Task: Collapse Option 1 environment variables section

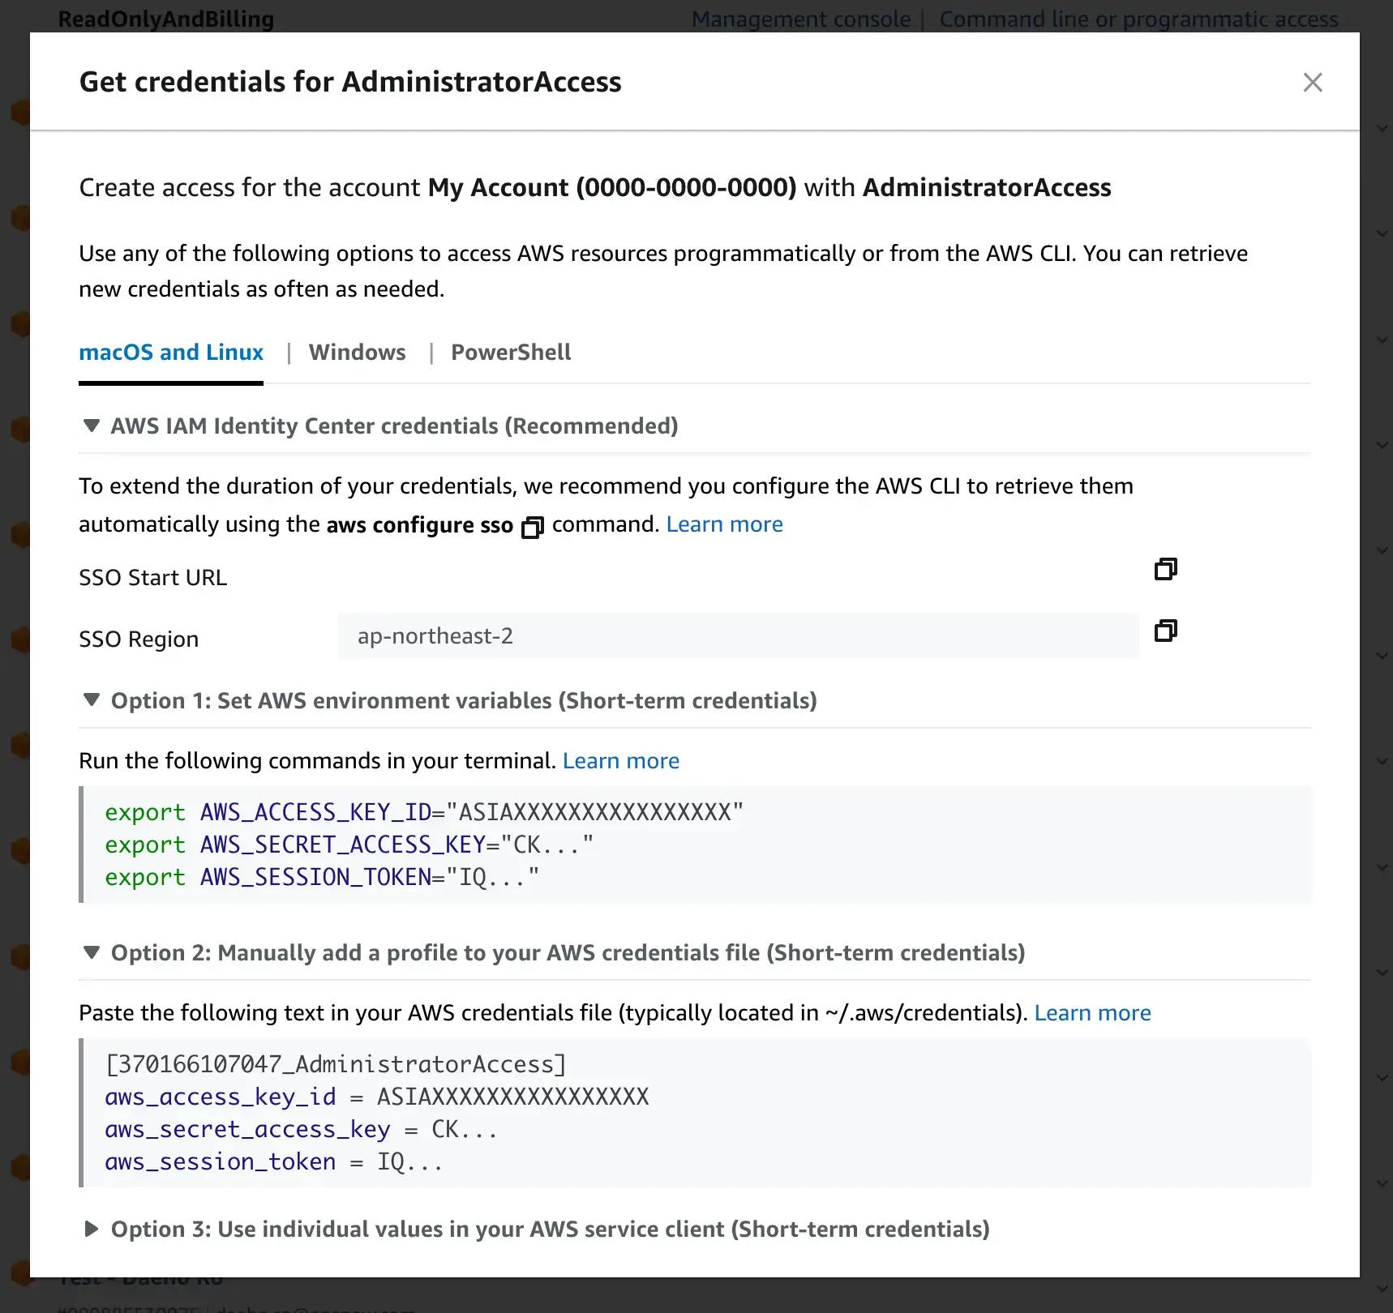Action: (92, 700)
